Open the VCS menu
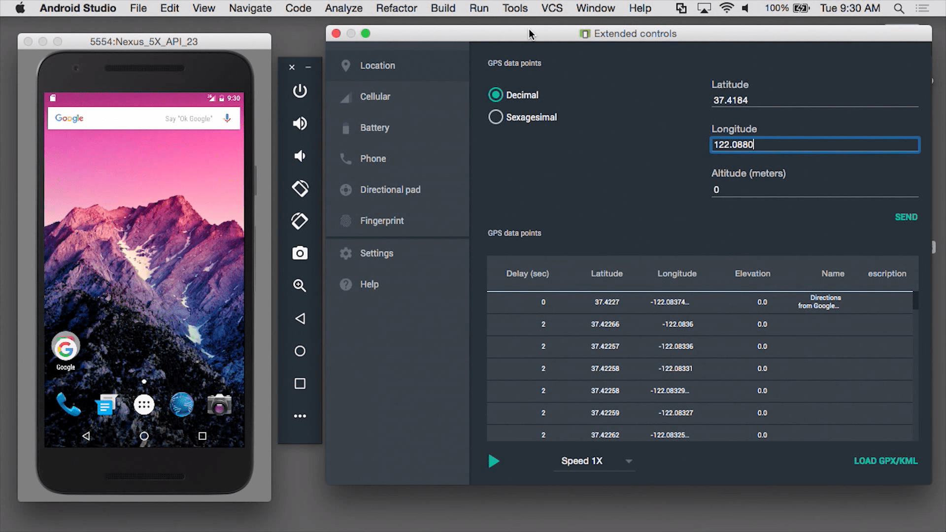The width and height of the screenshot is (946, 532). coord(551,8)
